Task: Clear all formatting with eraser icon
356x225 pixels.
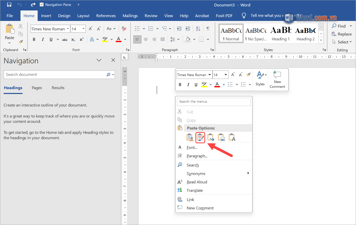Action: tap(124, 29)
